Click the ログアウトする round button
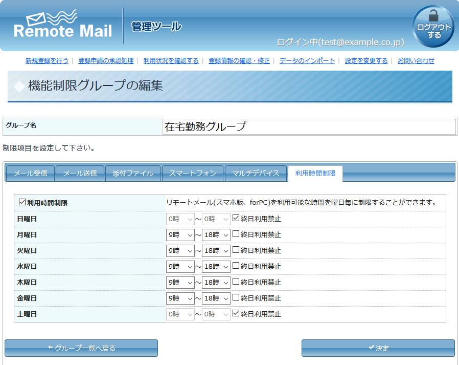459x365 pixels. point(433,27)
